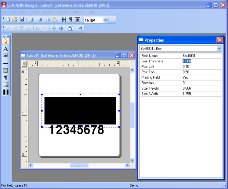Click the Align Top toolbar icon

pos(22,29)
